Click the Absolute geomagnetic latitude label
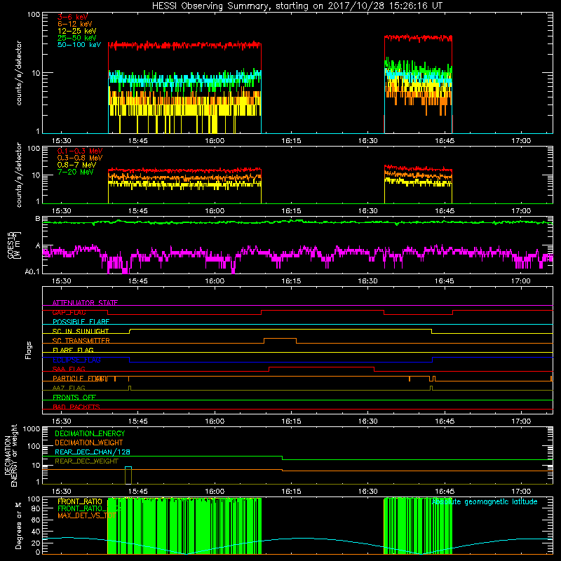This screenshot has width=561, height=561. [x=485, y=501]
